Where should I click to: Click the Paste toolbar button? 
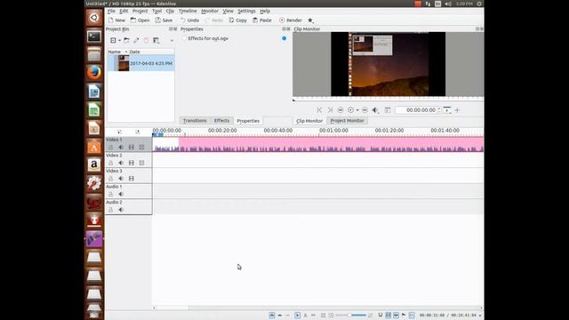tap(262, 20)
